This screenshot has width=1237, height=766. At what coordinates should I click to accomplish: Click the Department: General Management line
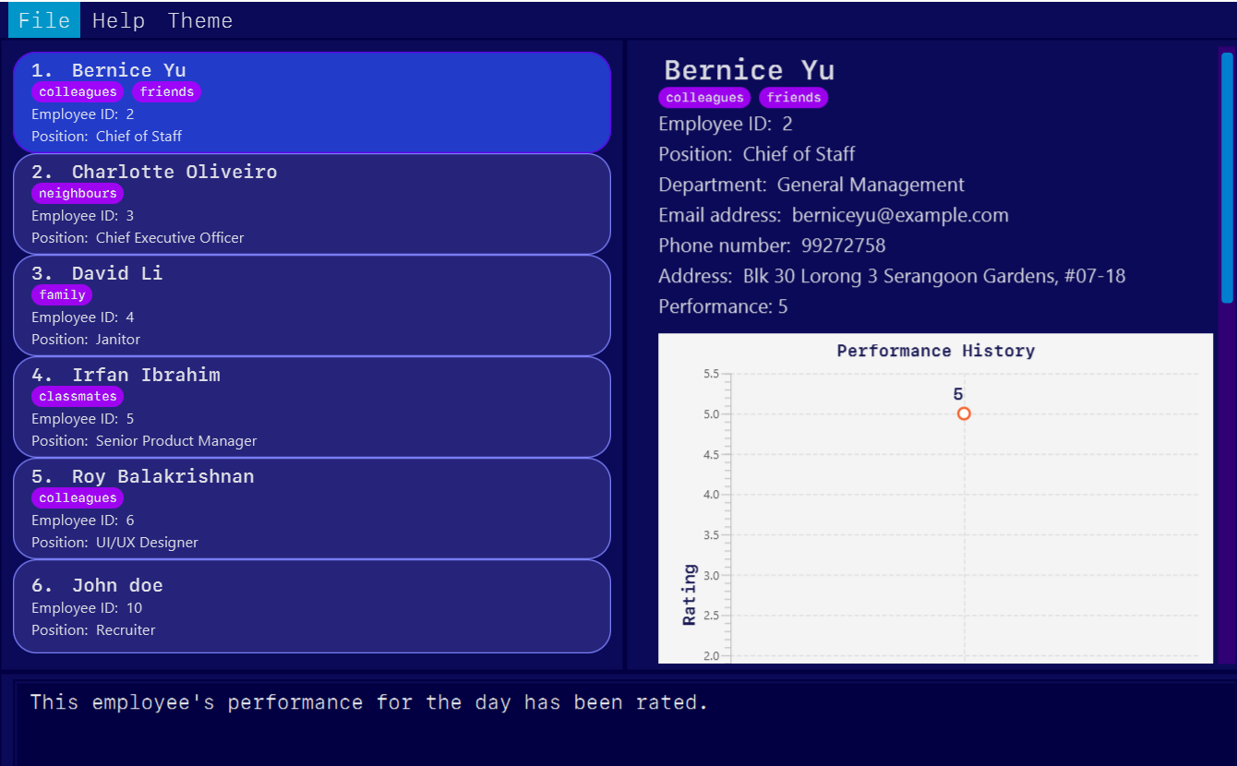pos(811,185)
